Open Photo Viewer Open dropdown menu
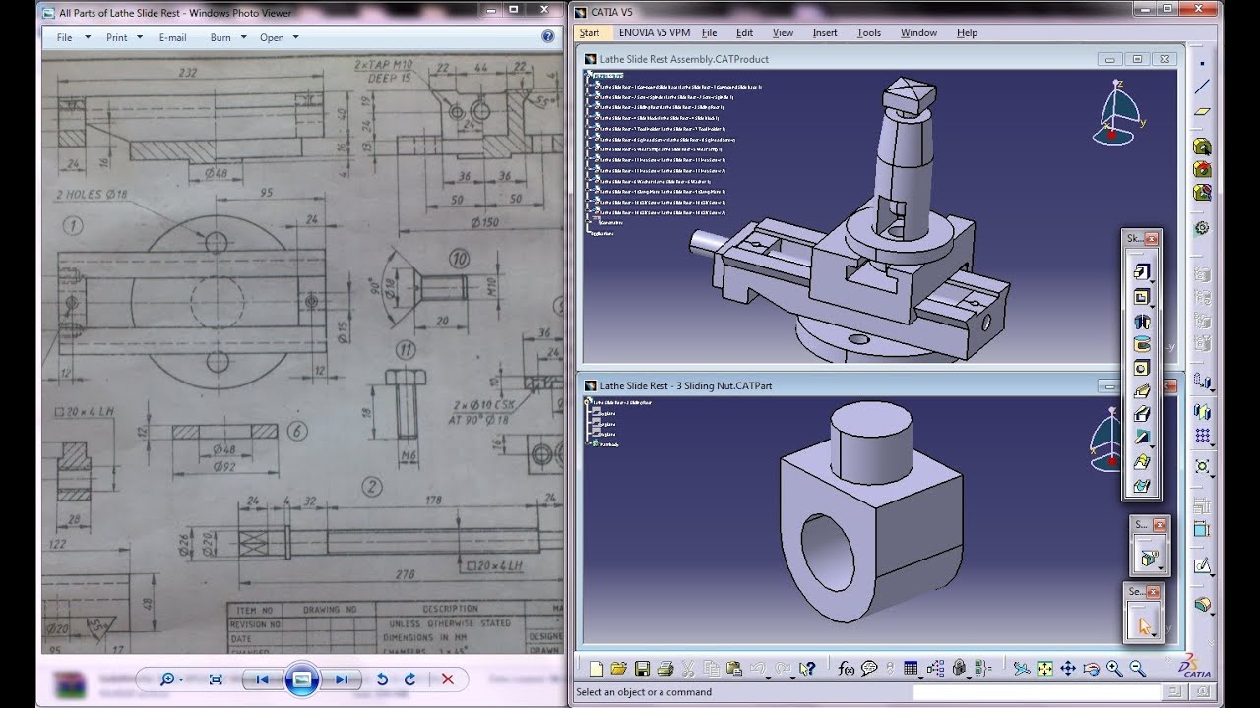Image resolution: width=1260 pixels, height=708 pixels. [279, 37]
